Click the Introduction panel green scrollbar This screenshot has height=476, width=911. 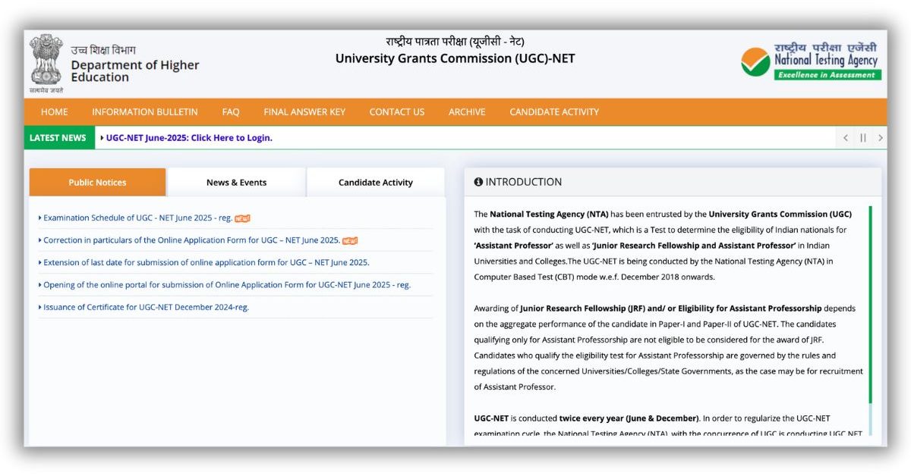click(x=871, y=305)
